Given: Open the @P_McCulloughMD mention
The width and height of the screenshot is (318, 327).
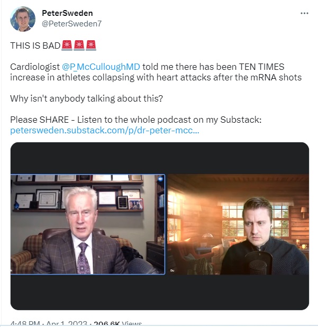Looking at the screenshot, I should 101,67.
